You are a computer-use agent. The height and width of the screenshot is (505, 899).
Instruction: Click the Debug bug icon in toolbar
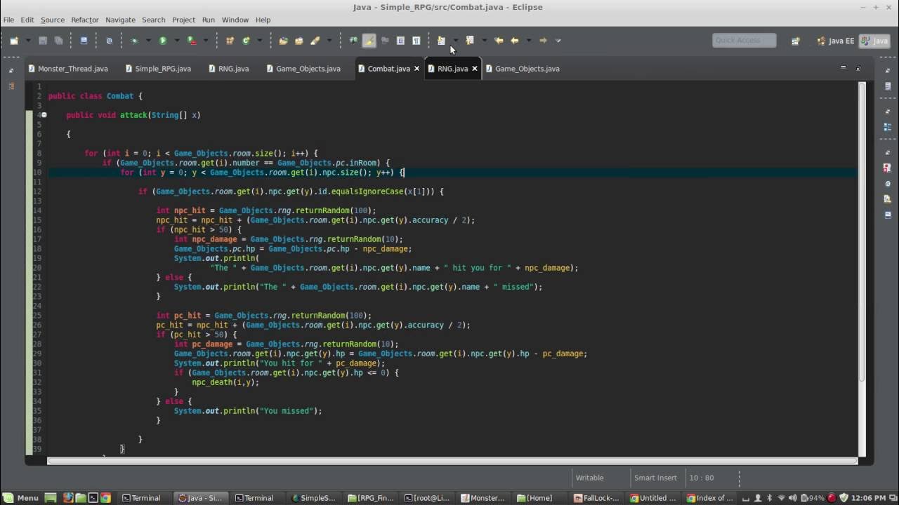click(x=134, y=41)
